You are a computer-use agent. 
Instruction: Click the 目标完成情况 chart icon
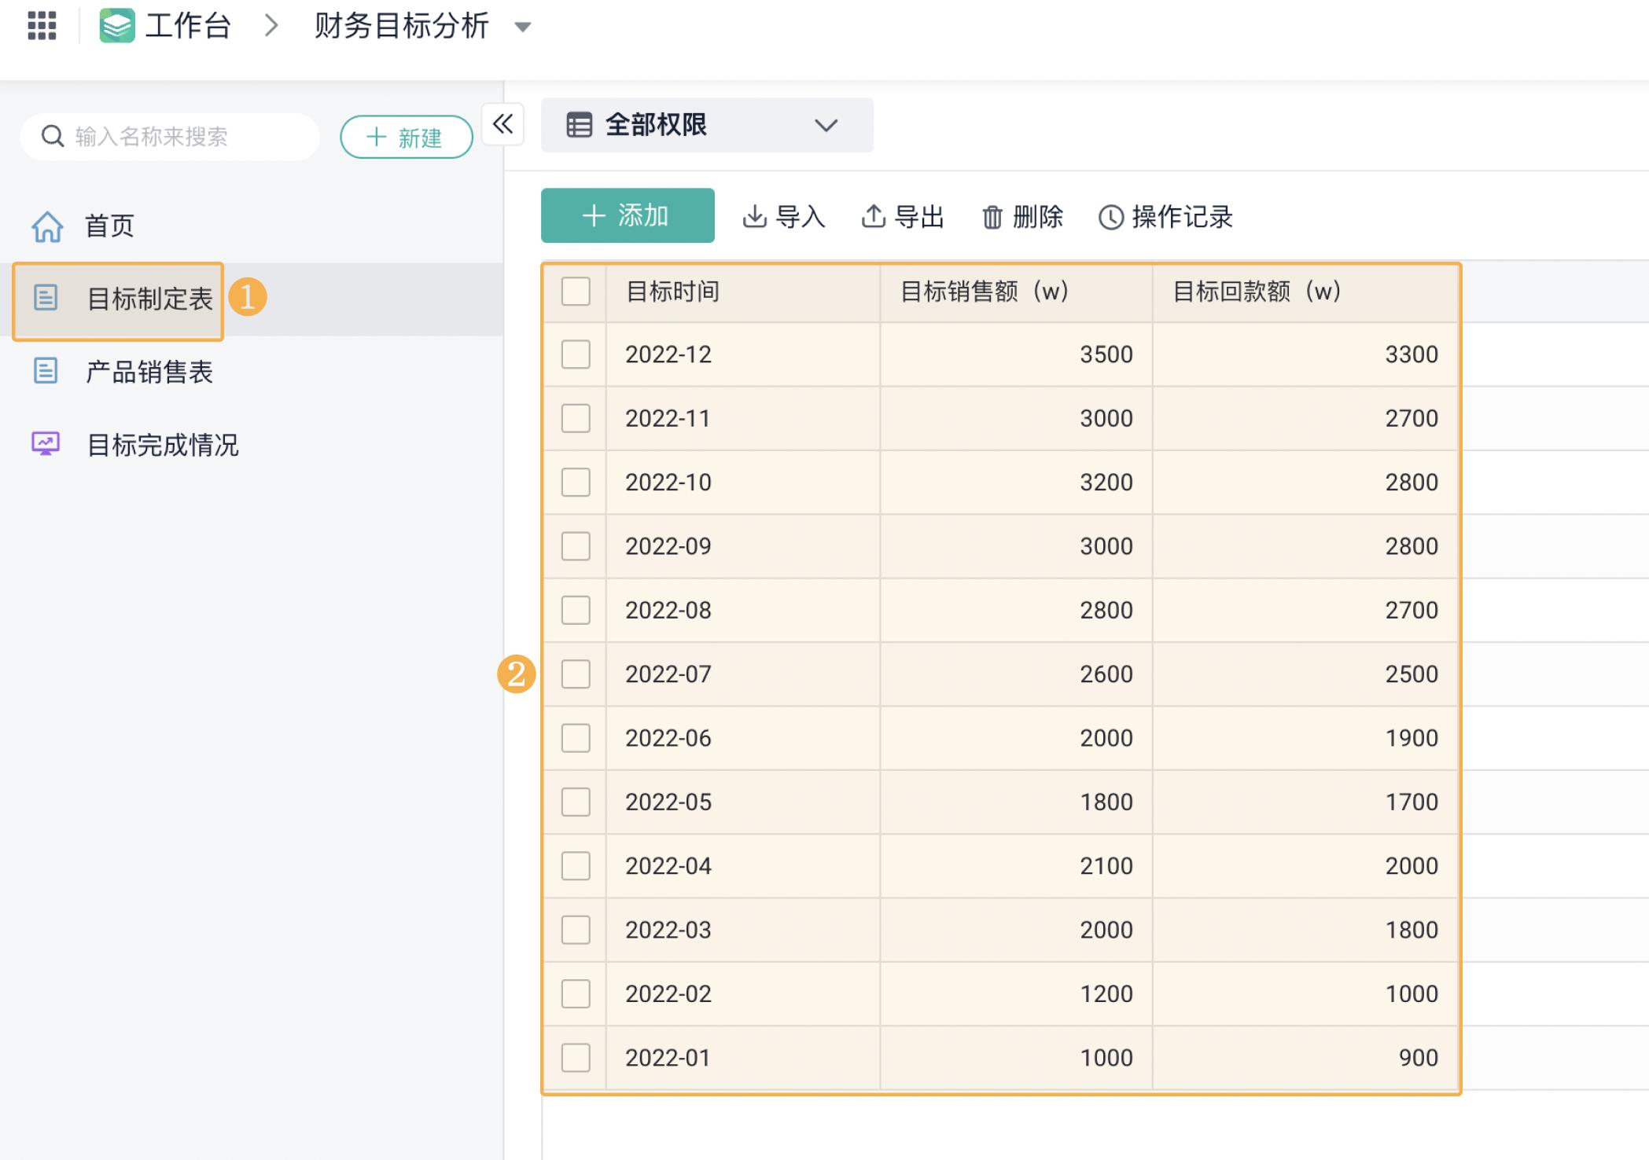(x=46, y=444)
